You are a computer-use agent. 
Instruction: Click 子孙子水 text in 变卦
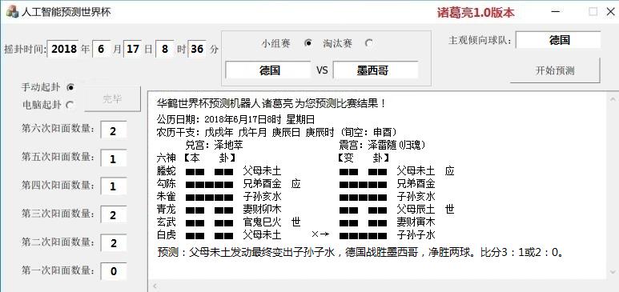(x=416, y=235)
